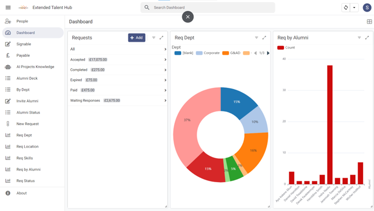374x211 pixels.
Task: Open the hamburger navigation menu
Action: (x=8, y=8)
